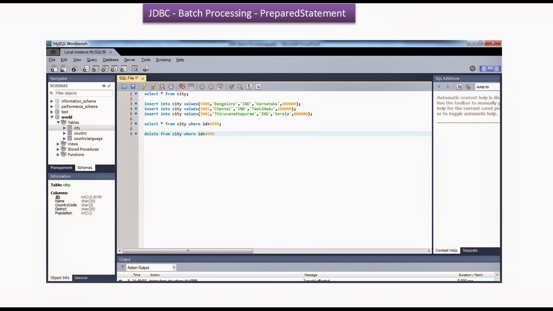The height and width of the screenshot is (311, 553).
Task: Open the Server menu
Action: pos(130,60)
